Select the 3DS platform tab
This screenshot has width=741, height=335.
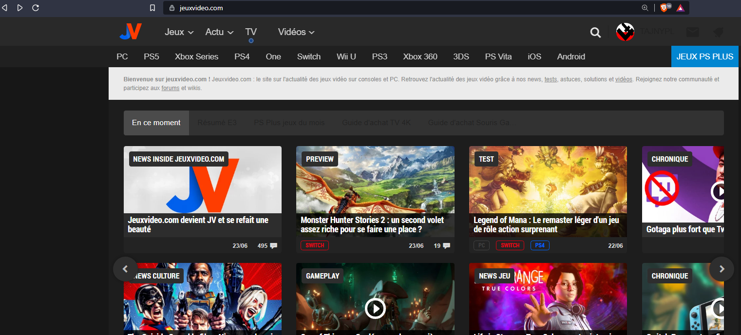pos(461,56)
